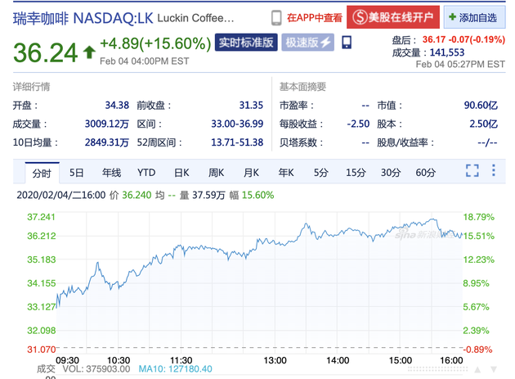Select the 5分 interval tab
Viewport: 515px width, 379px height.
click(x=321, y=173)
